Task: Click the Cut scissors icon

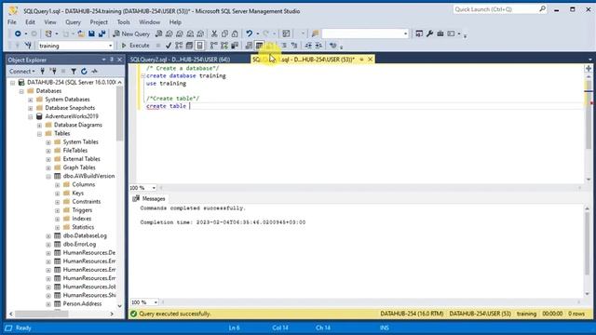Action: click(x=214, y=33)
